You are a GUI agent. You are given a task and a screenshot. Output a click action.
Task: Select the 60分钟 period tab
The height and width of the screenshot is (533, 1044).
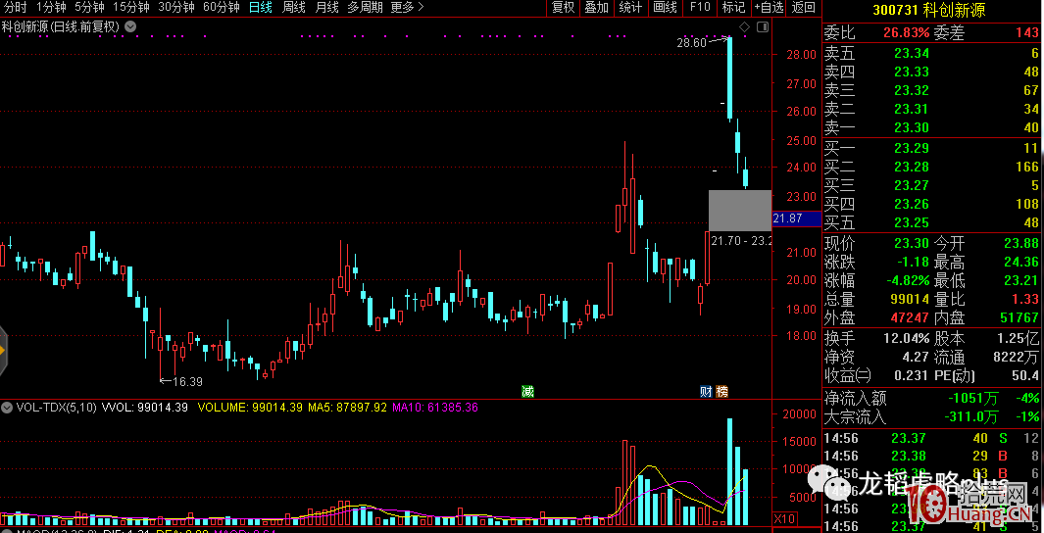point(222,8)
